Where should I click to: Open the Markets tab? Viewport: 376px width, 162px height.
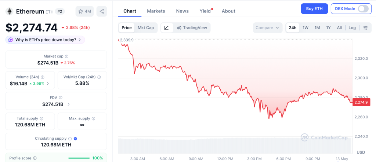click(156, 11)
